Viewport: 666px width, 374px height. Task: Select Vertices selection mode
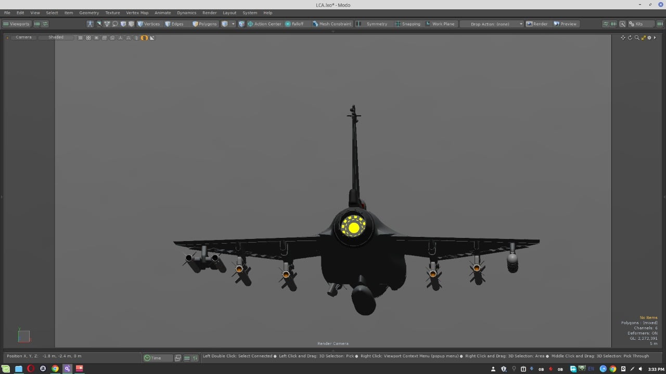[148, 24]
